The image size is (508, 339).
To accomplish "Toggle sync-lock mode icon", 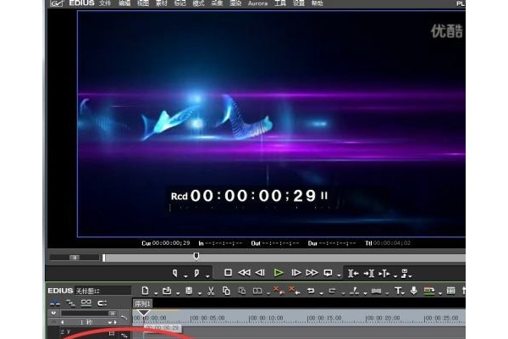I will tap(70, 303).
